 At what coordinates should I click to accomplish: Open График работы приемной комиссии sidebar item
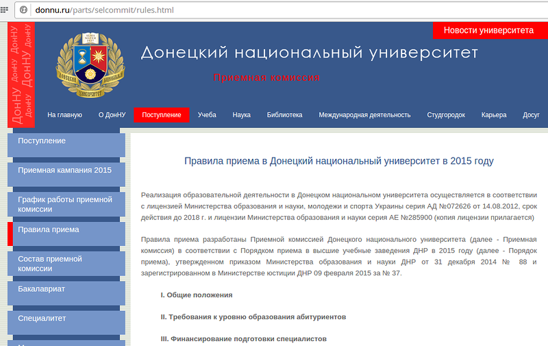point(66,204)
